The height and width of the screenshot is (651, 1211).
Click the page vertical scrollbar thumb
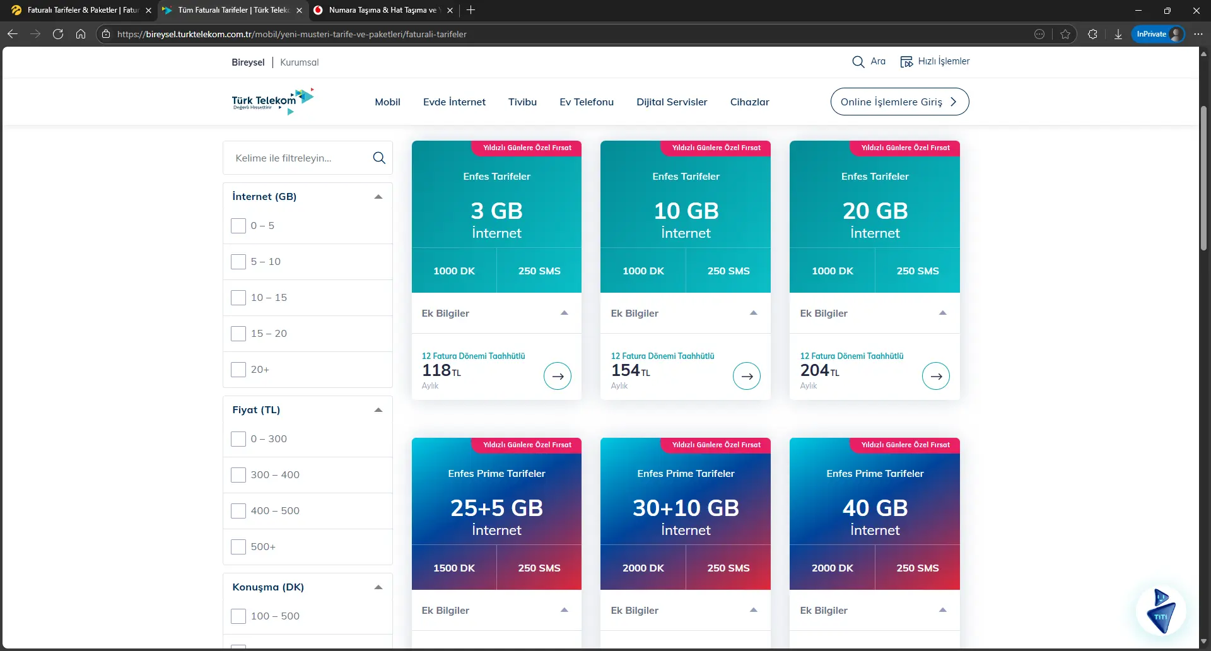[1203, 179]
